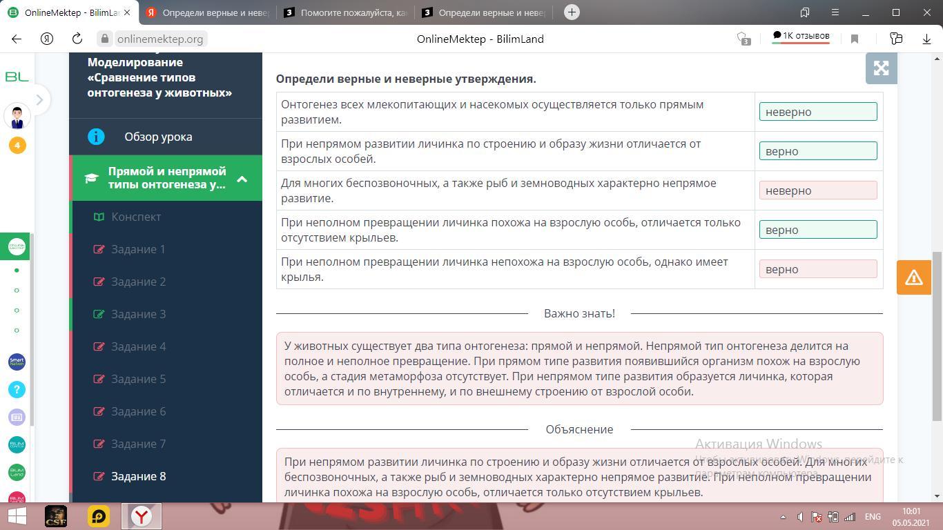Switch to the Помогите пожалуйста tab
Screen dimensions: 943x530
coord(347,12)
